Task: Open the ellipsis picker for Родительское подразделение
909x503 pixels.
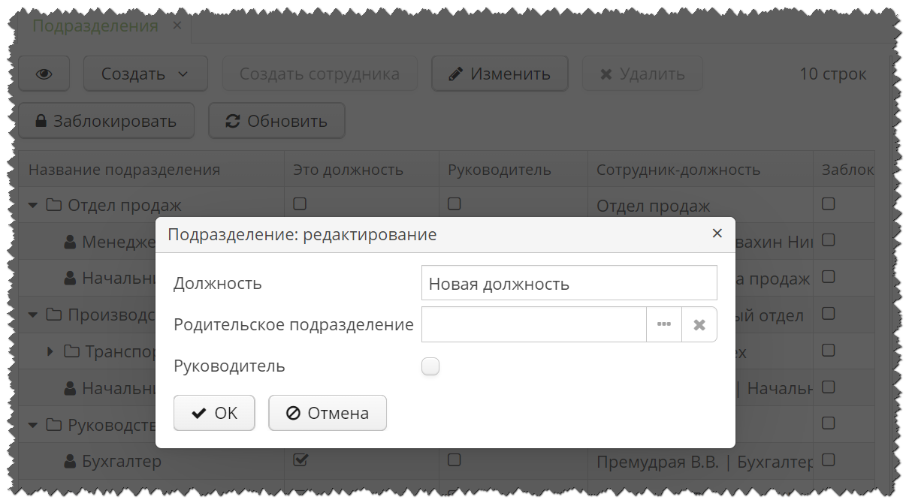Action: point(664,324)
